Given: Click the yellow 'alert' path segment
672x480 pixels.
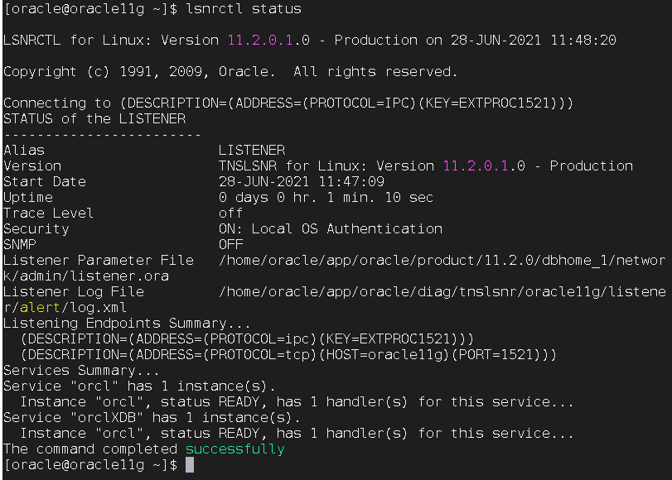Looking at the screenshot, I should pyautogui.click(x=40, y=307).
